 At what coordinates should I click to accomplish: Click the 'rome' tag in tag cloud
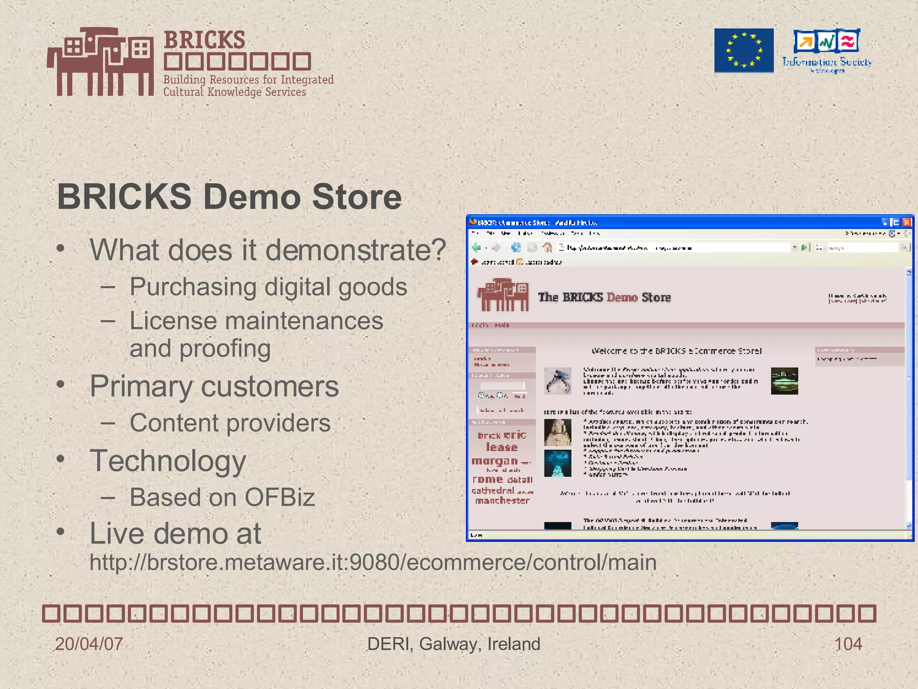pyautogui.click(x=488, y=479)
